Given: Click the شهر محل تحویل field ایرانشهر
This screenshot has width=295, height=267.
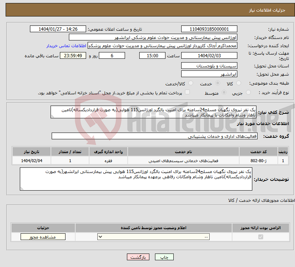Looking at the screenshot, I should 209,74.
